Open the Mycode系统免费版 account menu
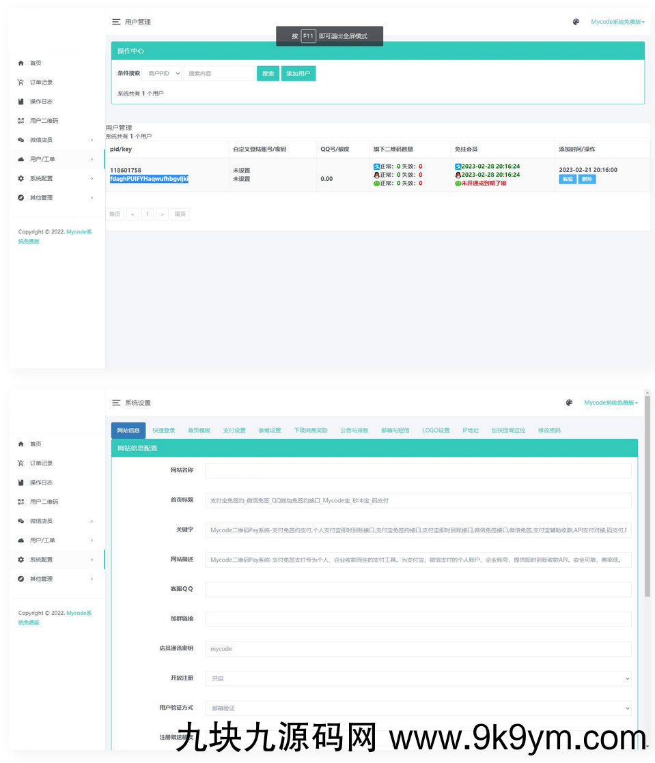 tap(617, 21)
